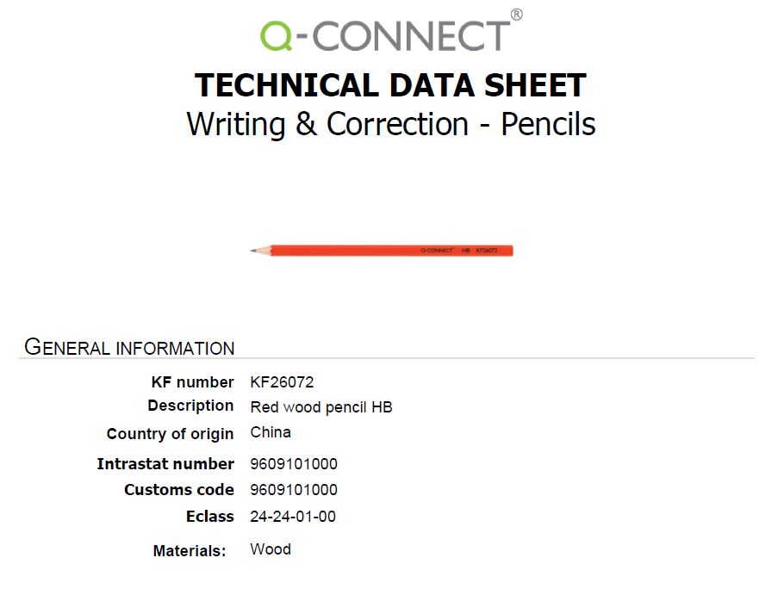This screenshot has width=778, height=595.
Task: Select the China value
Action: [x=271, y=432]
